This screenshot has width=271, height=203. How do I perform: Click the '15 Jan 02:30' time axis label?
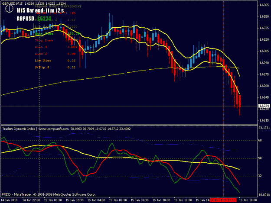point(75,200)
